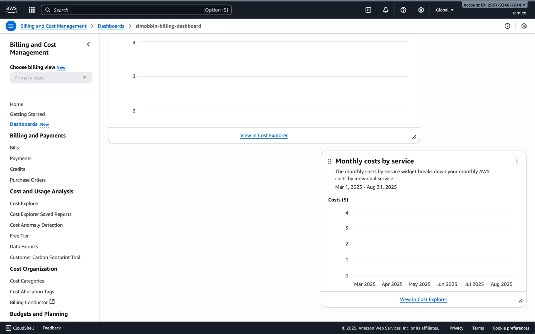Open Bills in the sidebar
The width and height of the screenshot is (535, 334).
pos(14,148)
